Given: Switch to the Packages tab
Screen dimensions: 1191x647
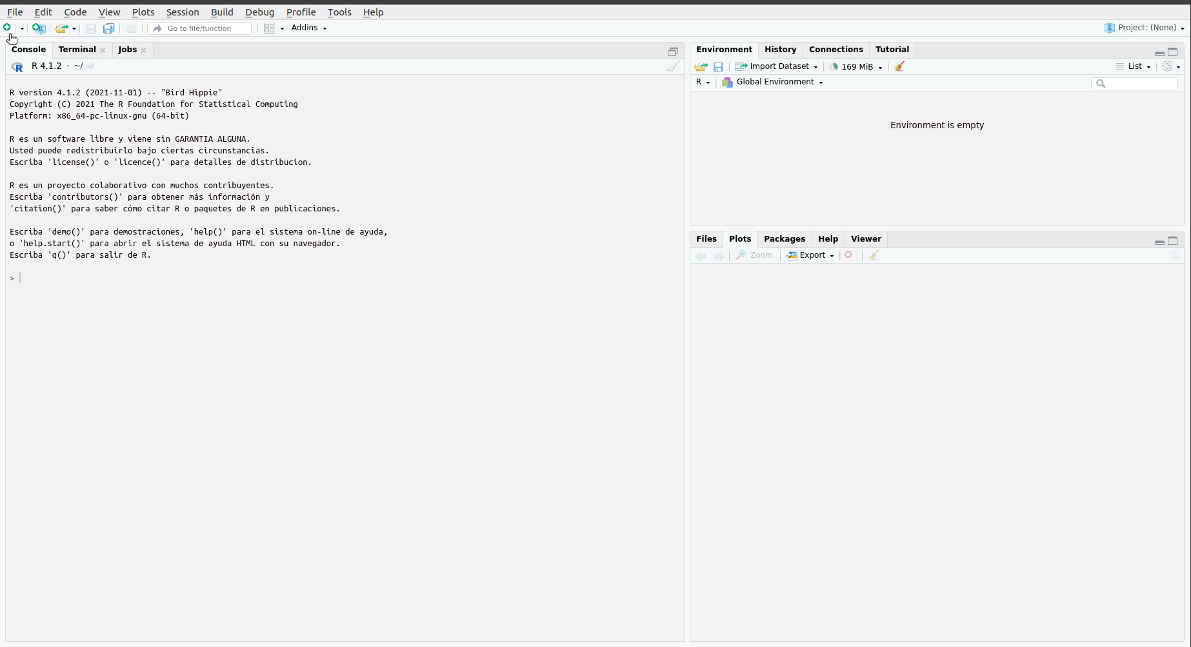Looking at the screenshot, I should [x=785, y=239].
